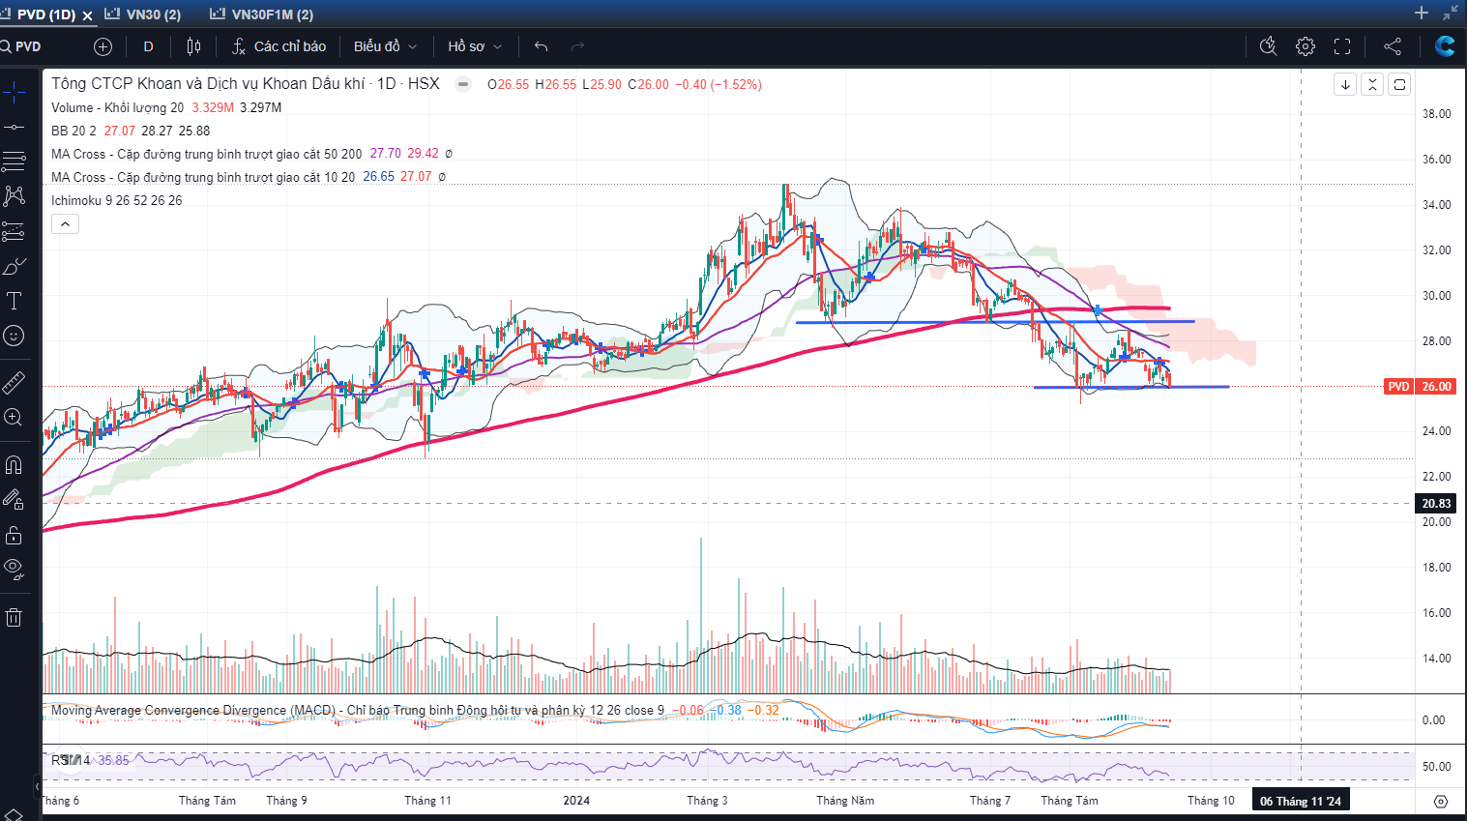Screen dimensions: 1467x821
Task: Open the candlestick chart style selector
Action: click(193, 46)
